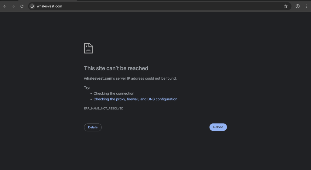The image size is (311, 170).
Task: Focus the address bar showing whalesvest.com
Action: (x=160, y=6)
